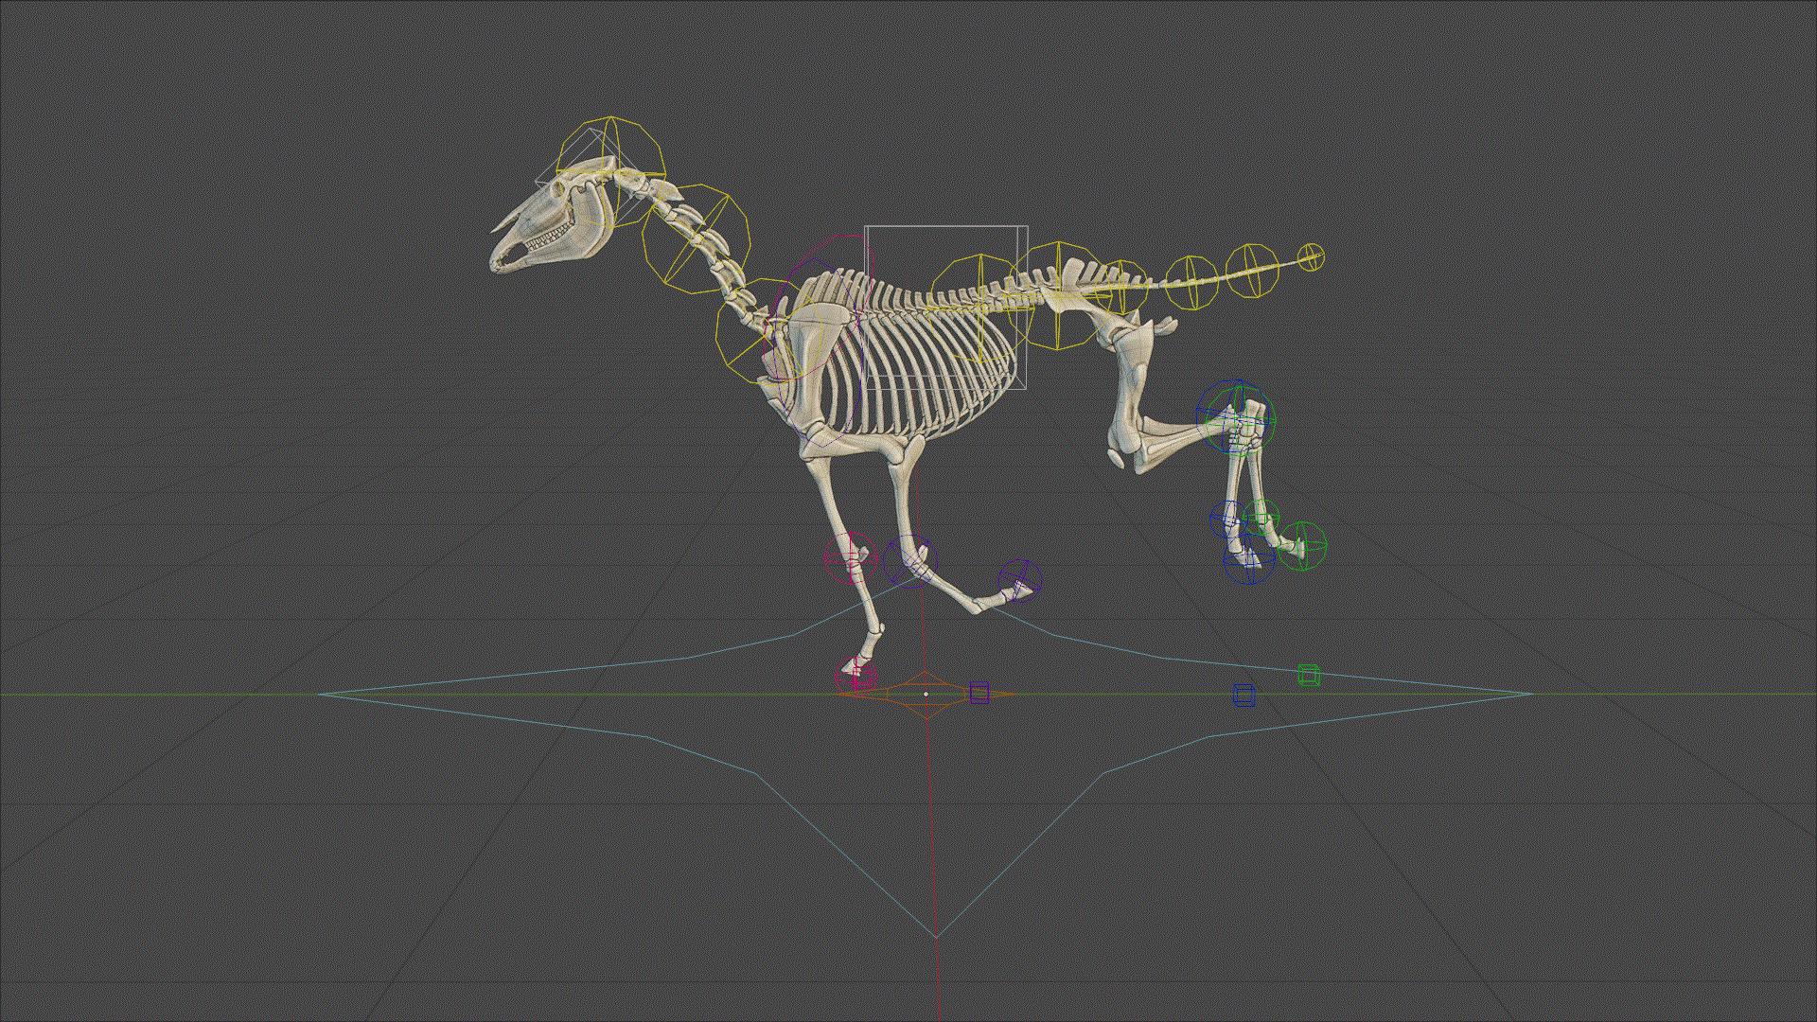Viewport: 1817px width, 1022px height.
Task: Select the green cube below the hind legs
Action: tap(1308, 676)
